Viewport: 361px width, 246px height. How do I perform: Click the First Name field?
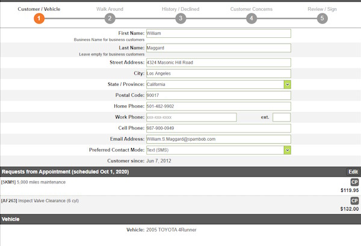pos(218,34)
